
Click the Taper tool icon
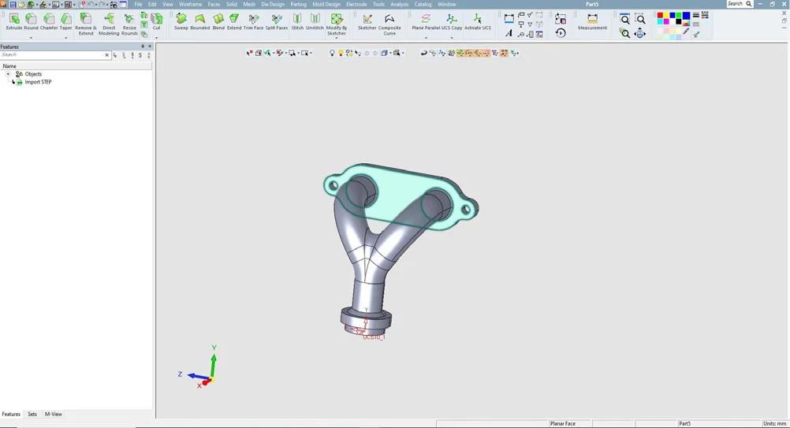[x=66, y=19]
